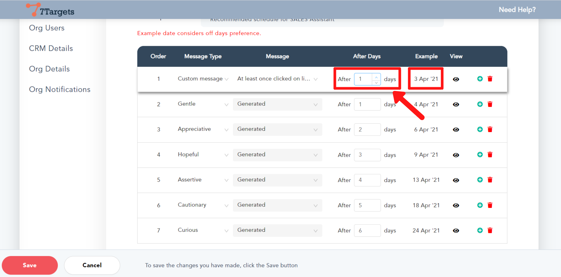Click the 7Targets logo

(50, 10)
